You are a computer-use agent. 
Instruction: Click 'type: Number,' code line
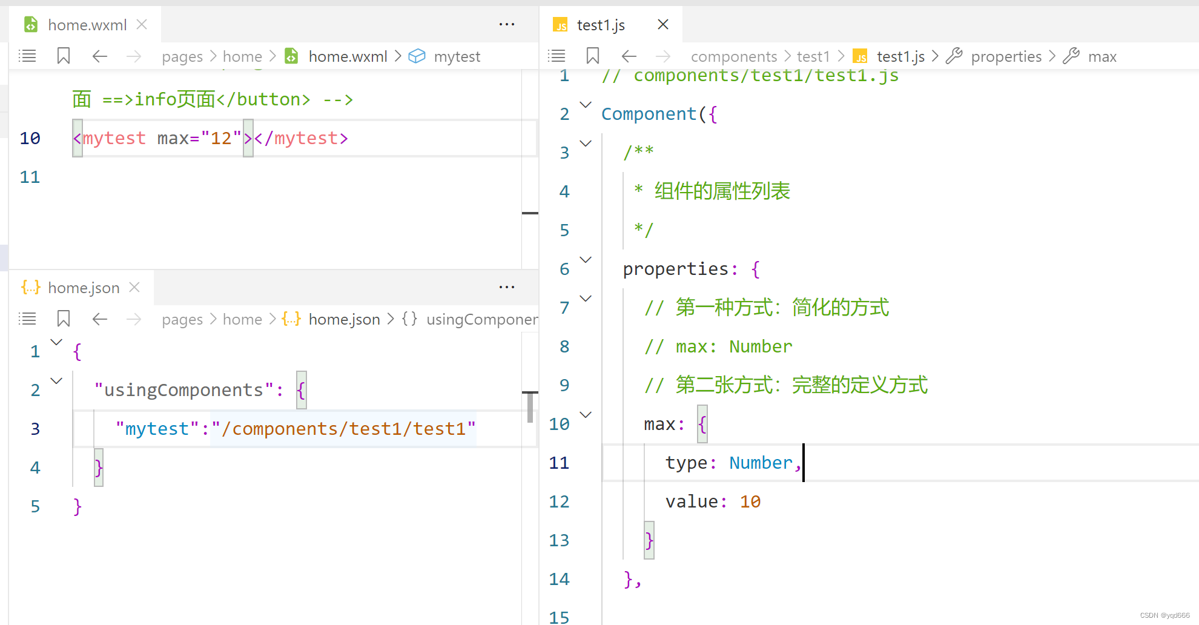click(x=734, y=463)
